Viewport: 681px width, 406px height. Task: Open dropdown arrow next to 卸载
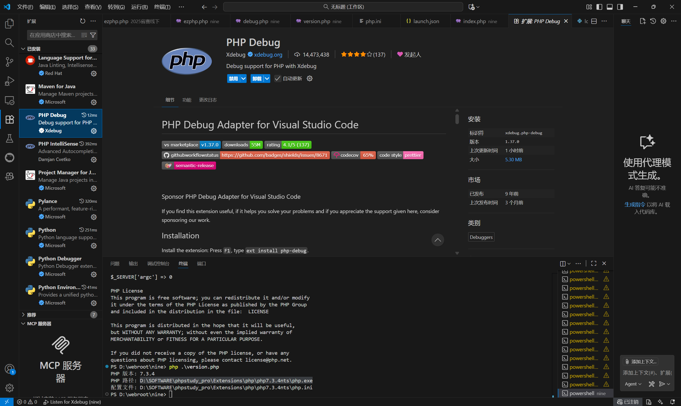click(x=267, y=79)
